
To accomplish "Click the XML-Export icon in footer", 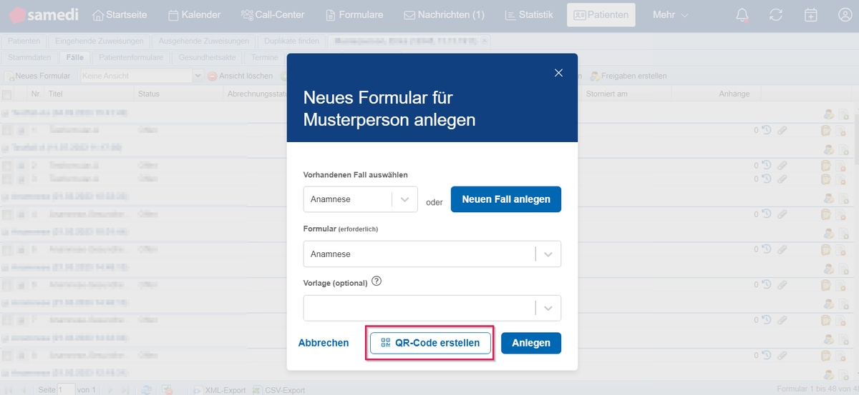I will point(198,390).
